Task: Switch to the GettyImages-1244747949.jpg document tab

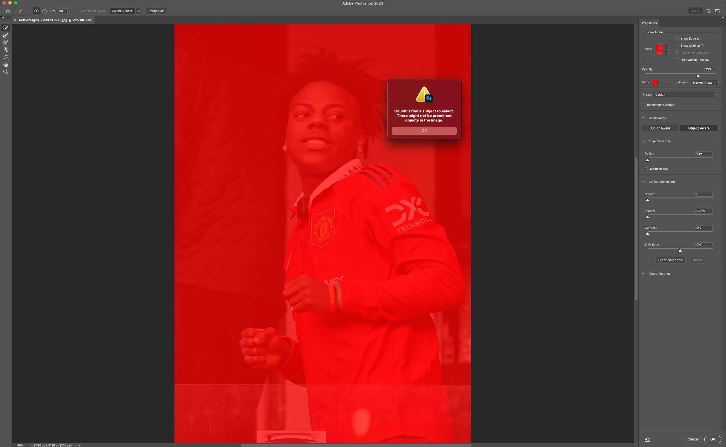Action: (x=55, y=20)
